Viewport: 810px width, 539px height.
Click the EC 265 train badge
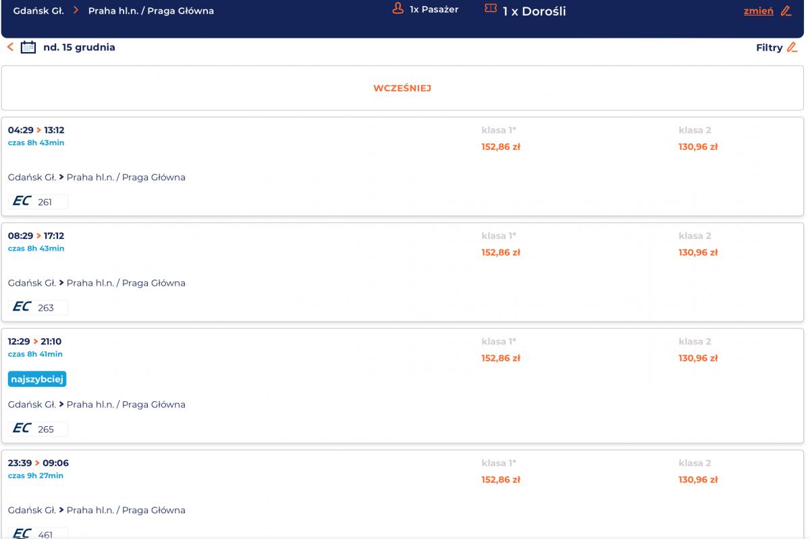tap(38, 429)
